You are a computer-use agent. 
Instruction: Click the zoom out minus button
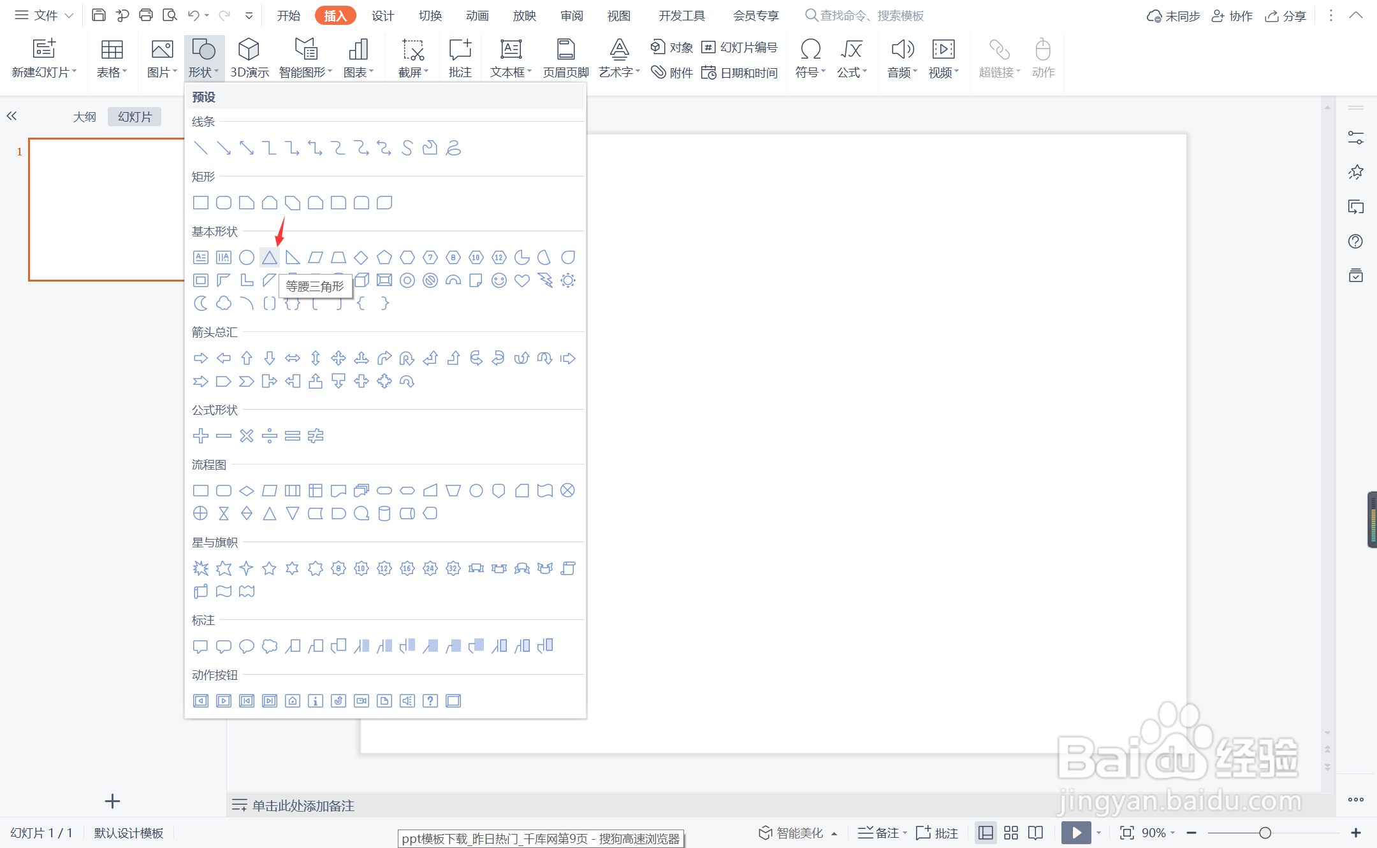pyautogui.click(x=1191, y=833)
